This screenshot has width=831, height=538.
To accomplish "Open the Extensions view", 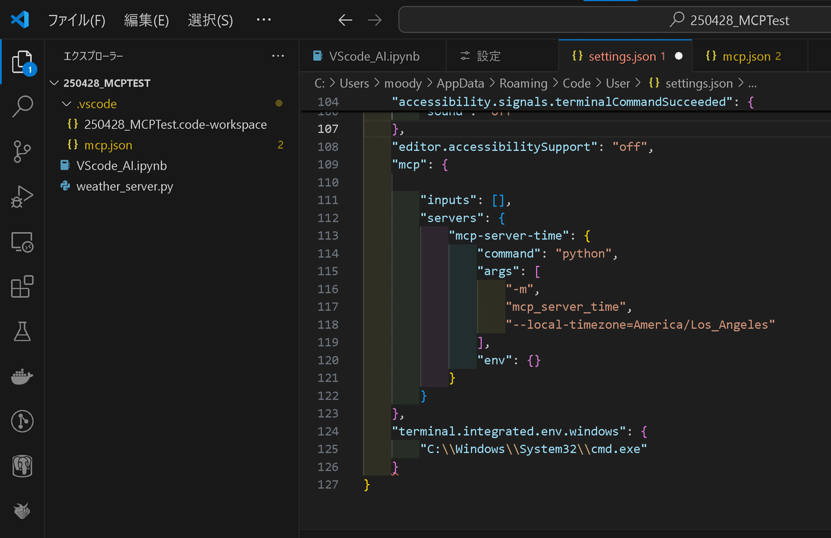I will pos(22,286).
